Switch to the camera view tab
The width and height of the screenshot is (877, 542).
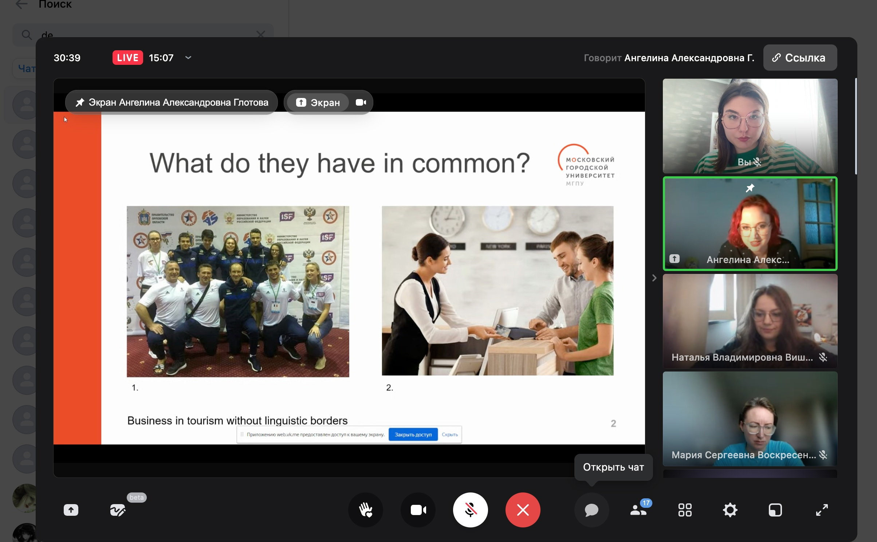coord(361,103)
